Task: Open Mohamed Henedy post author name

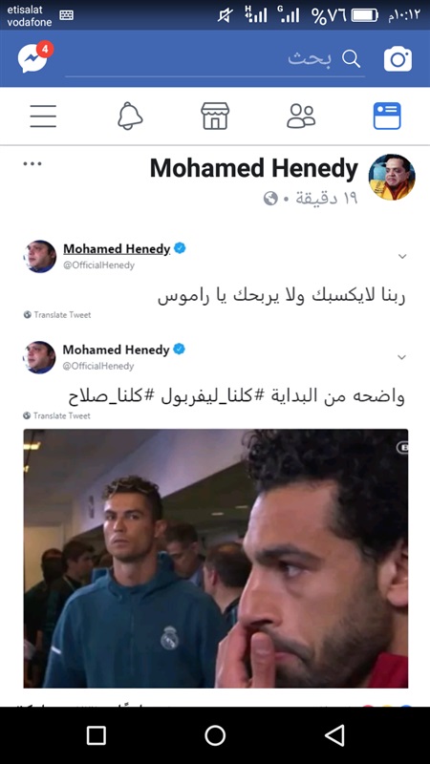Action: (254, 169)
